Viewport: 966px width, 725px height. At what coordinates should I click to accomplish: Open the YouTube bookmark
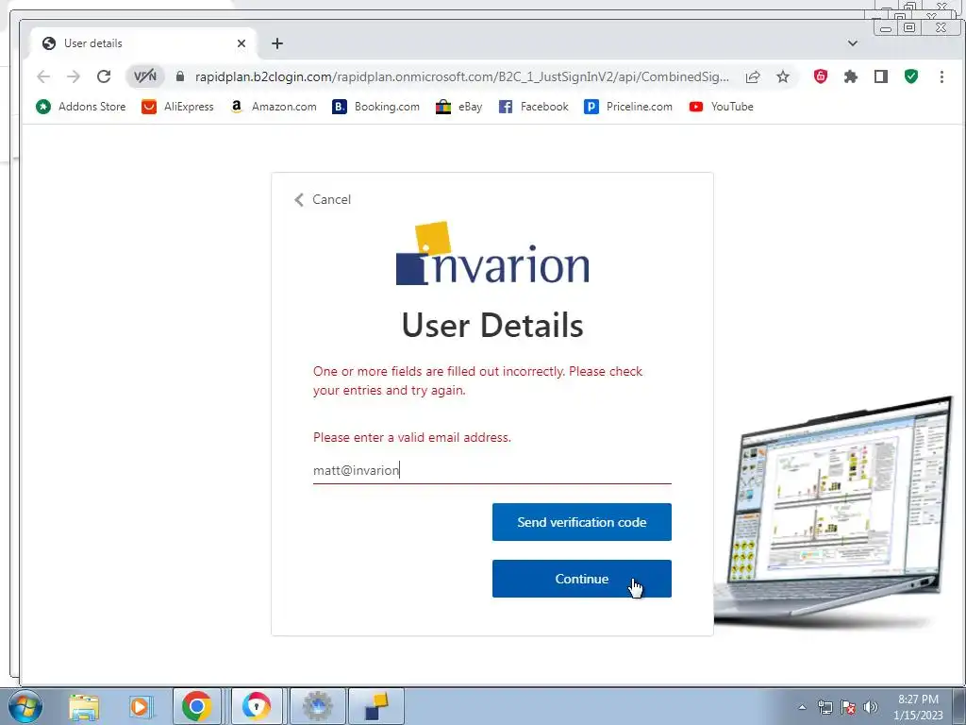[722, 107]
